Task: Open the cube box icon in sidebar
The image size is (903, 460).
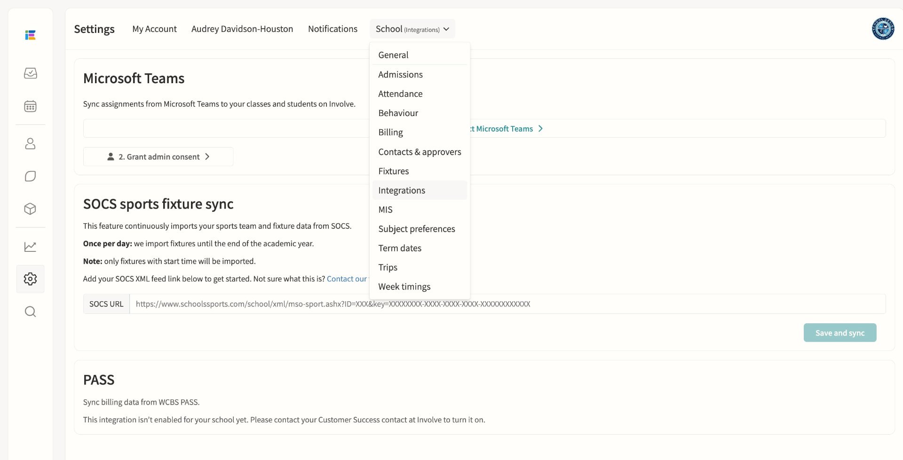Action: (x=30, y=209)
